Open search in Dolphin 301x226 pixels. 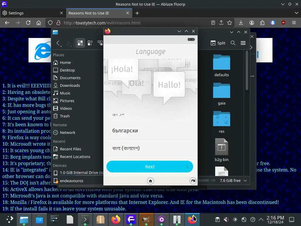pos(233,43)
